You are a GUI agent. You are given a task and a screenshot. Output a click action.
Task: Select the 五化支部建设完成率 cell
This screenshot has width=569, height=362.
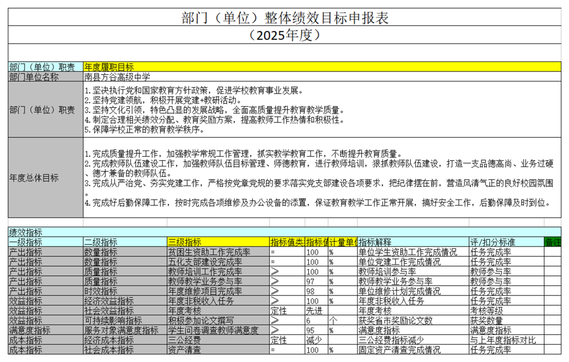218,262
